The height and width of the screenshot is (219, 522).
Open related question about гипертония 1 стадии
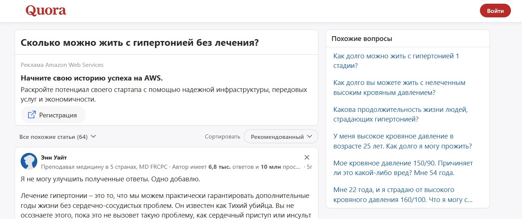[396, 61]
